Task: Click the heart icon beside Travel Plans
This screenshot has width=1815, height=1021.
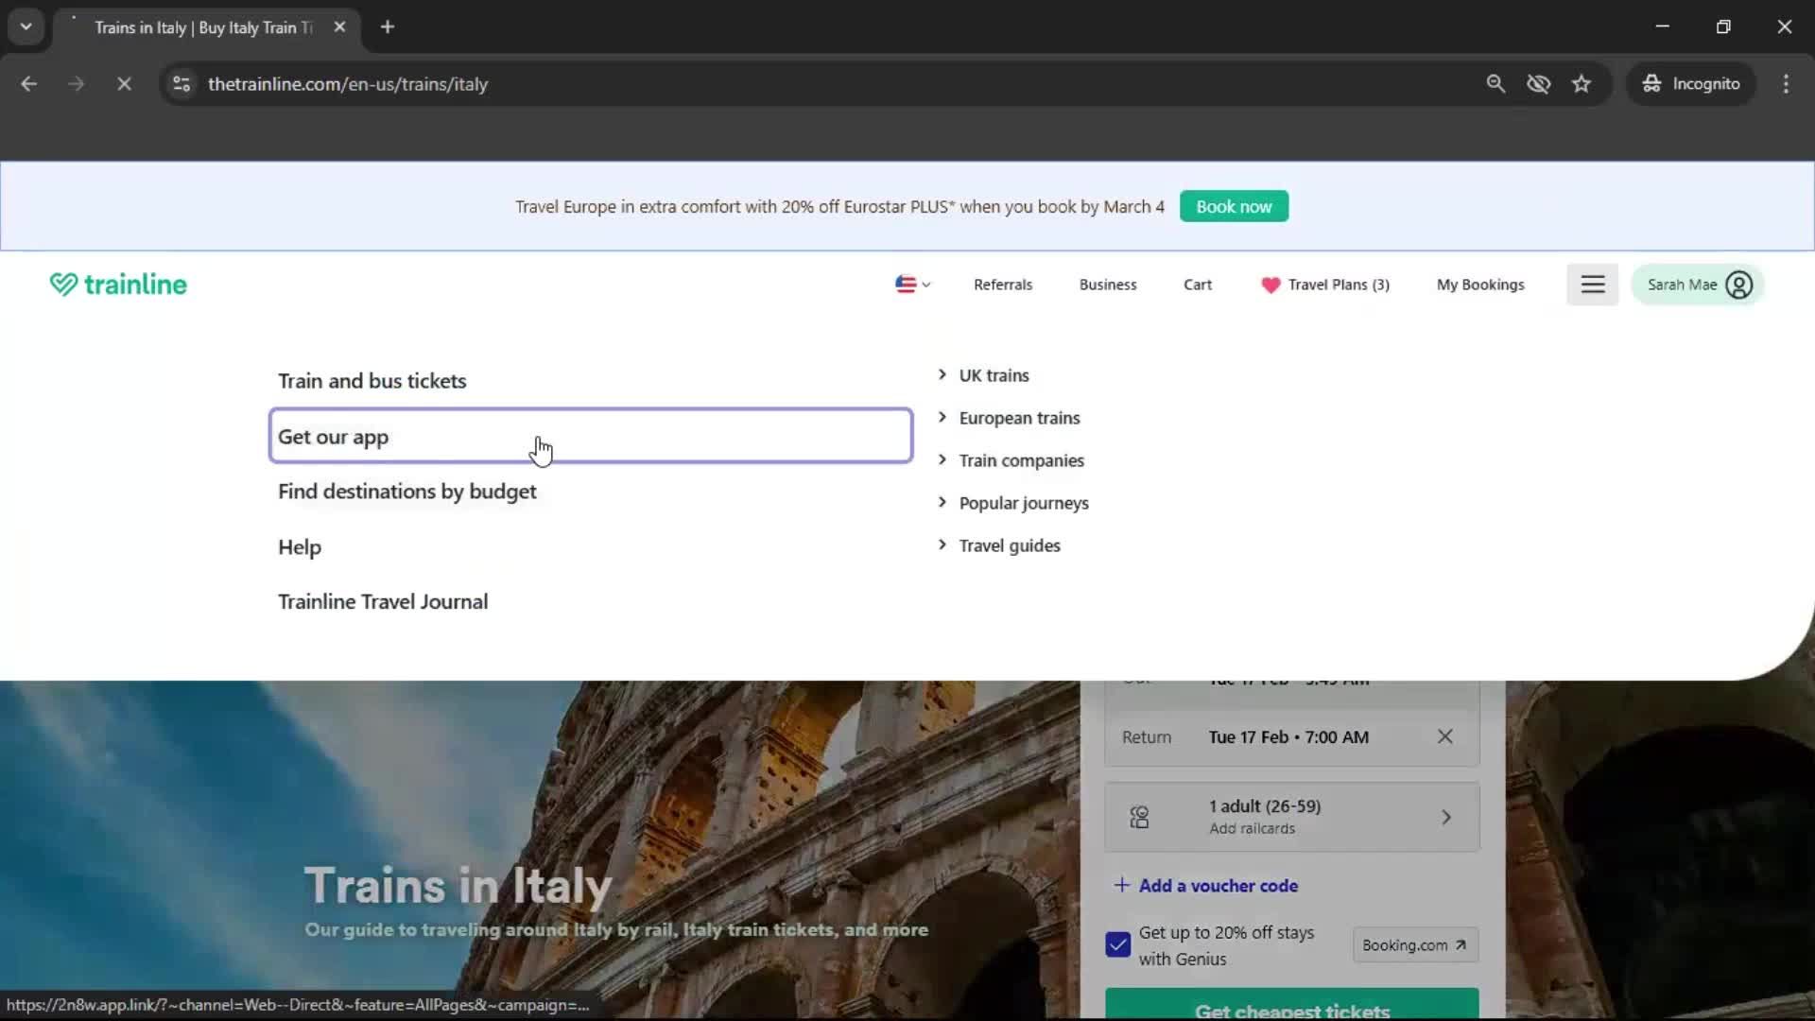Action: click(x=1270, y=285)
